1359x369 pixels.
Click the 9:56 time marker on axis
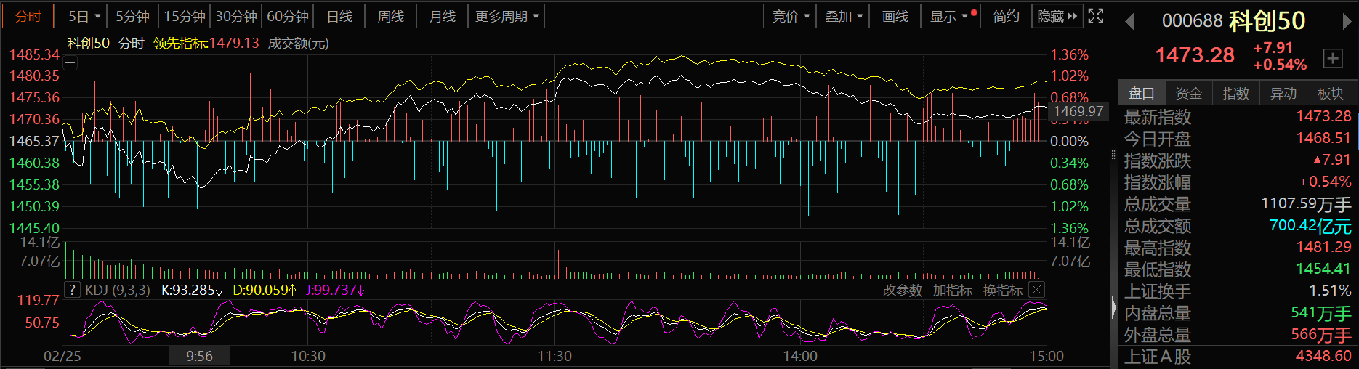[x=199, y=356]
